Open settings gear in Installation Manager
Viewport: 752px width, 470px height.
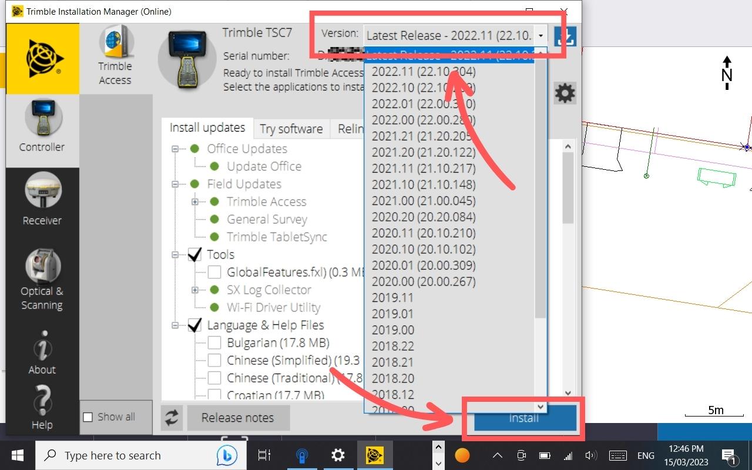tap(565, 93)
